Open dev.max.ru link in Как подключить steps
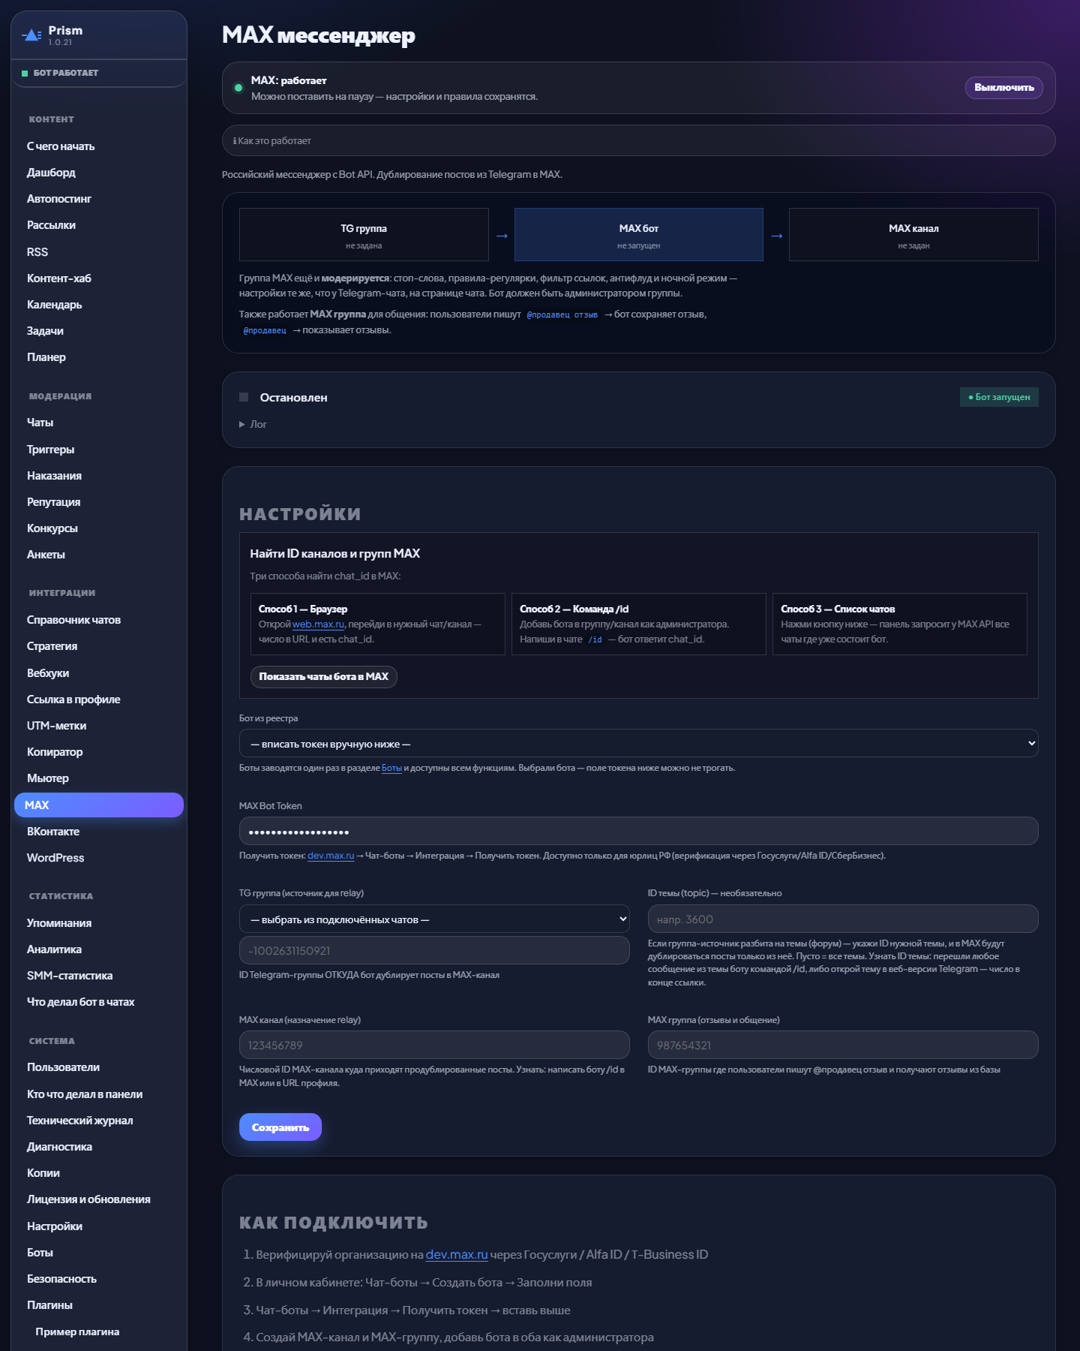1080x1351 pixels. pos(457,1254)
